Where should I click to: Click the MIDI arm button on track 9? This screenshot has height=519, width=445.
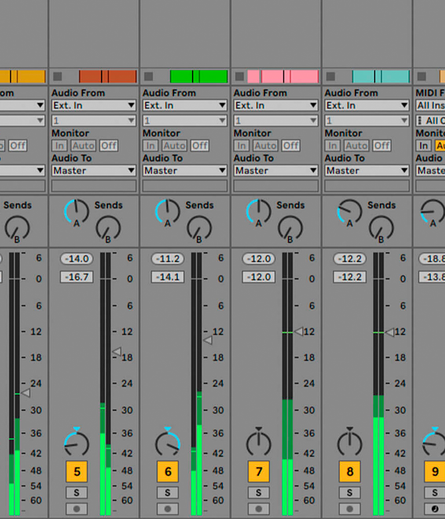435,509
